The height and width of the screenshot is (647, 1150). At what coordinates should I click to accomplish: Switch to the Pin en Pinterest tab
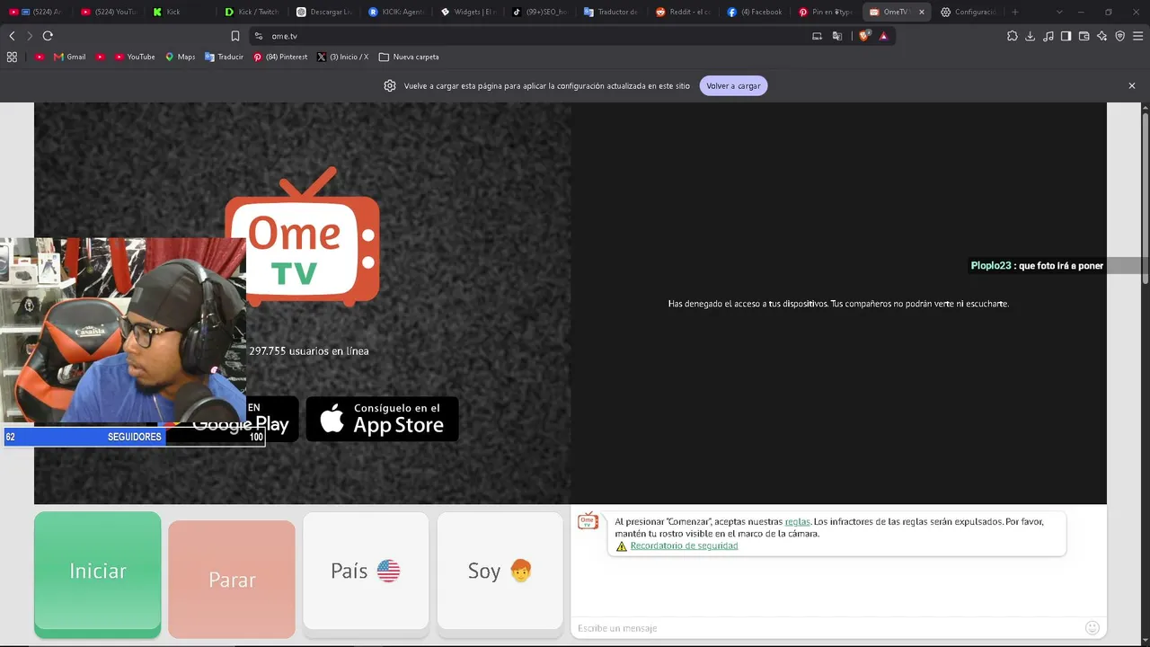pos(827,12)
